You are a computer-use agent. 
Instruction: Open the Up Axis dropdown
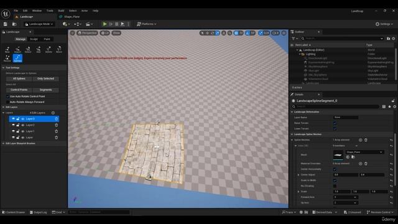(x=346, y=203)
